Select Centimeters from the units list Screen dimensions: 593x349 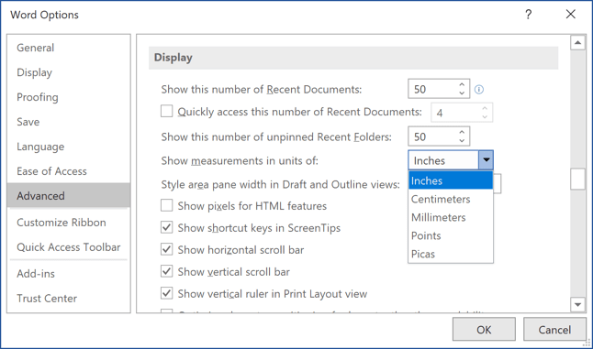[451, 199]
